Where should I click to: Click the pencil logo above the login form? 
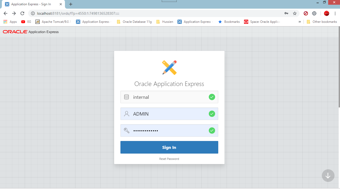pyautogui.click(x=169, y=67)
